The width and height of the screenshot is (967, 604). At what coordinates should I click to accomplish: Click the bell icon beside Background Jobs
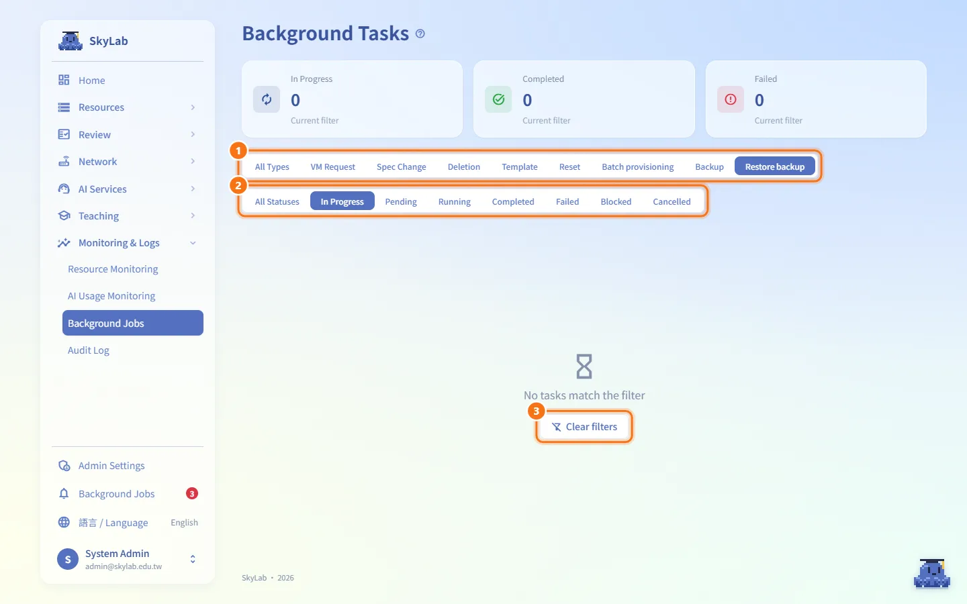64,494
